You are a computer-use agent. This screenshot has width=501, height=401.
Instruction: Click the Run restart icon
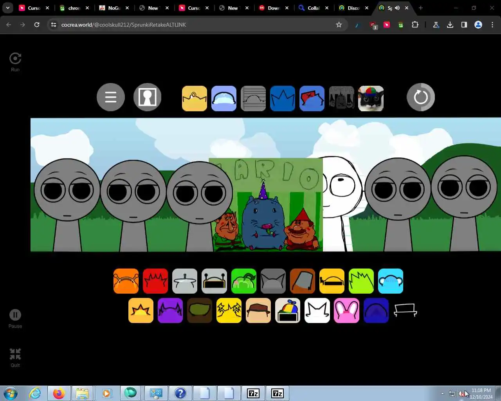point(15,59)
